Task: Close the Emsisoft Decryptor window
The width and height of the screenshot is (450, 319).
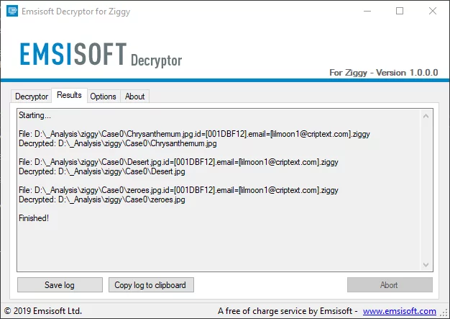Action: (x=433, y=12)
